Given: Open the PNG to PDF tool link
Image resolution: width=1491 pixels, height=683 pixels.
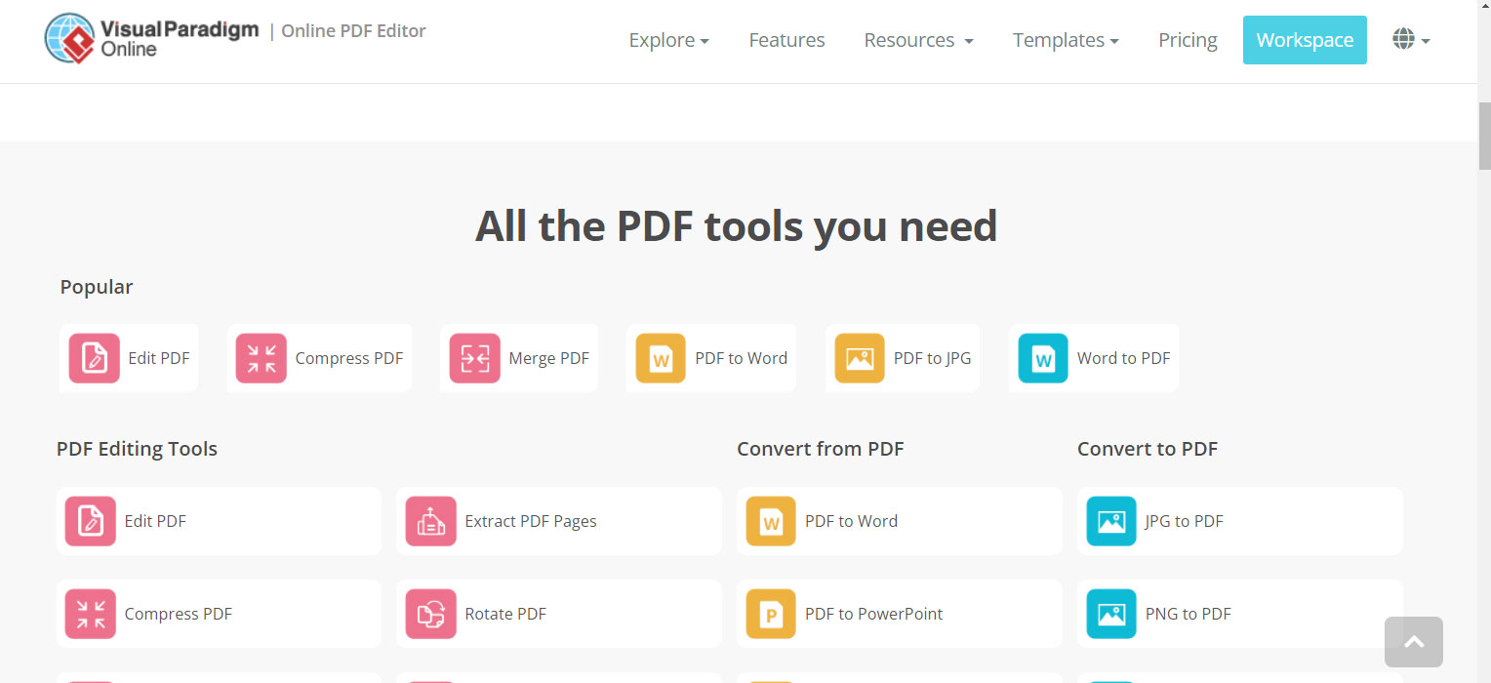Looking at the screenshot, I should coord(1188,614).
